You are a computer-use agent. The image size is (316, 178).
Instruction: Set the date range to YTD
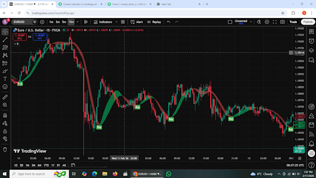(46, 165)
